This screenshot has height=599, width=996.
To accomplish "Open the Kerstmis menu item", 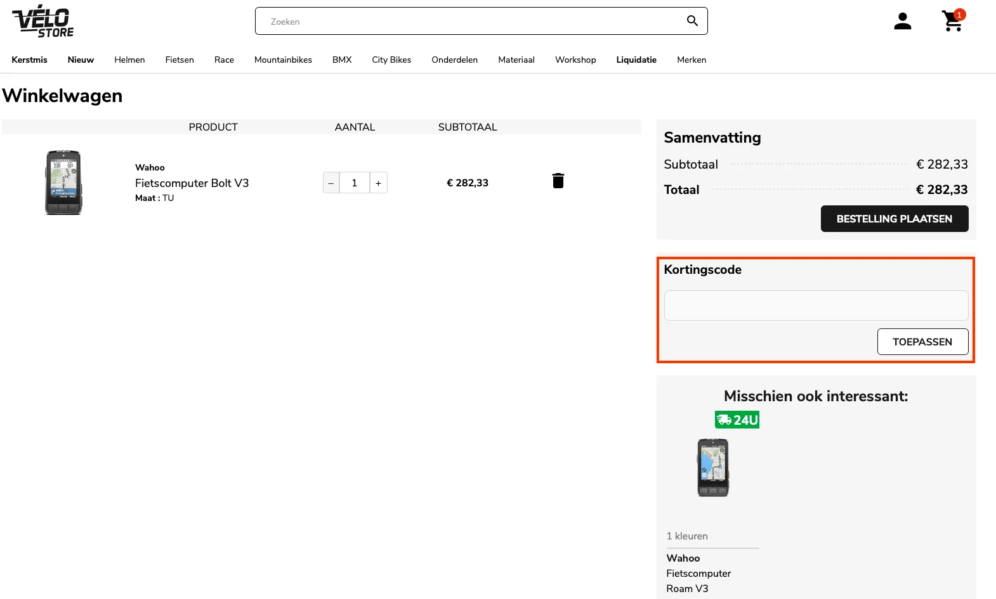I will tap(29, 60).
